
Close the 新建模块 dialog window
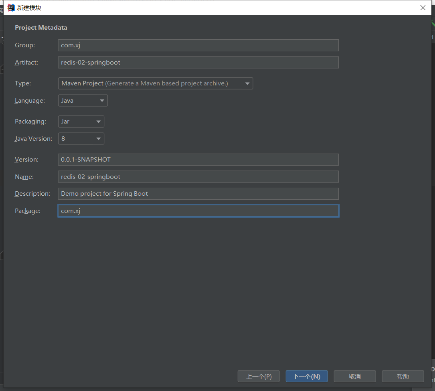coord(423,8)
